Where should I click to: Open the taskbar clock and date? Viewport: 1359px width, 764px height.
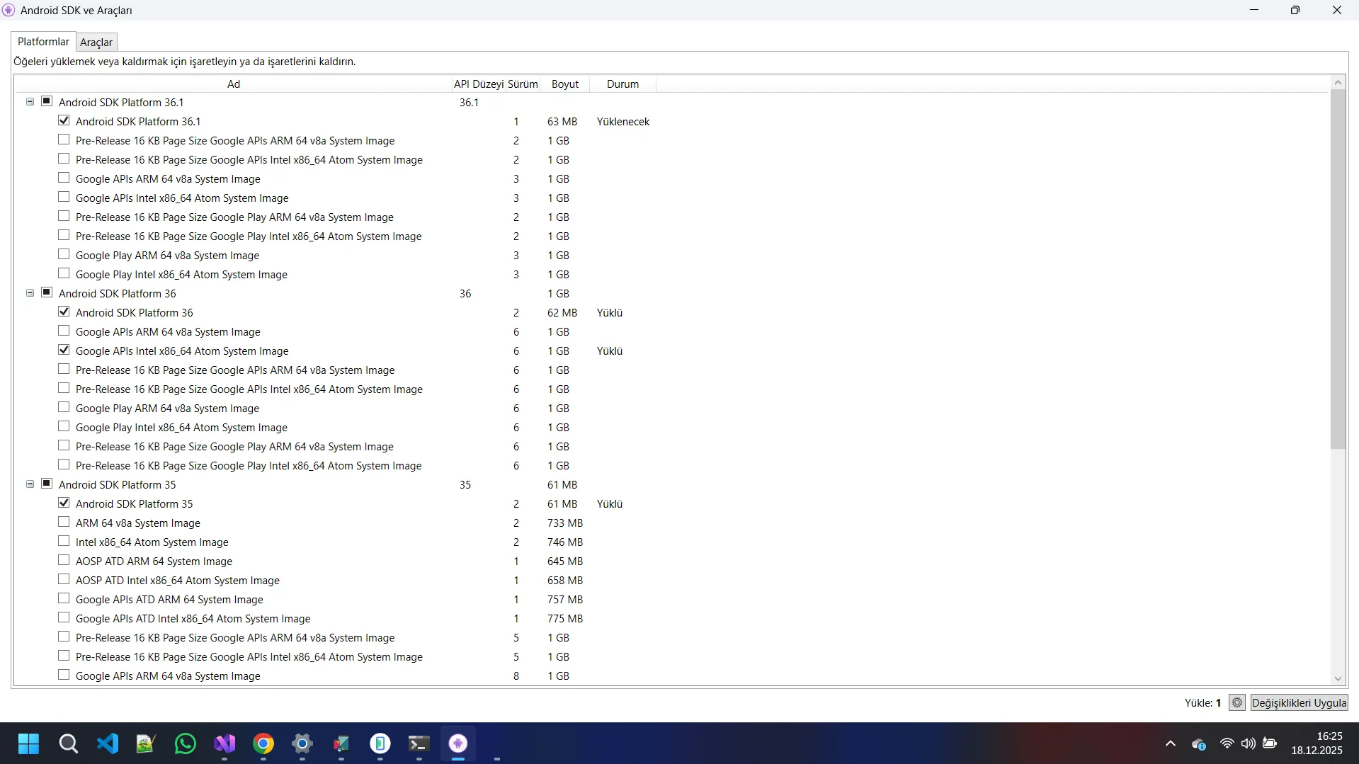[x=1317, y=743]
